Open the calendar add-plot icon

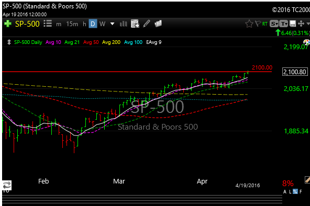135,24
